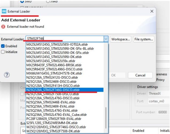Open the Driver dropdown showing ThreadX
The height and width of the screenshot is (134, 170).
(x=158, y=94)
